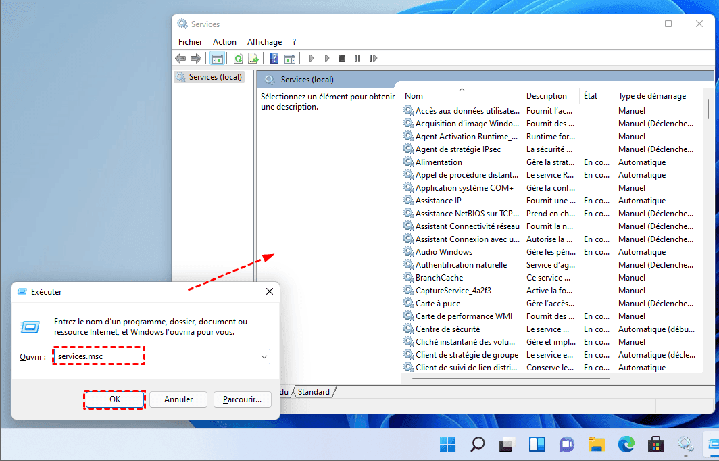Viewport: 719px width, 461px height.
Task: Sort by Type de démarrage column header
Action: pos(651,96)
